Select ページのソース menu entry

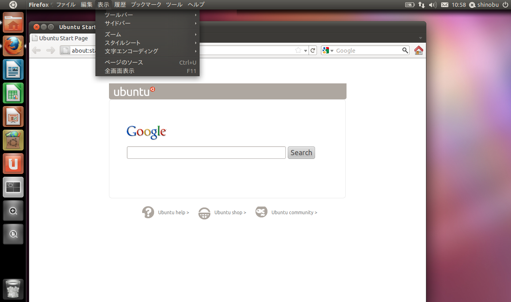[x=148, y=62]
